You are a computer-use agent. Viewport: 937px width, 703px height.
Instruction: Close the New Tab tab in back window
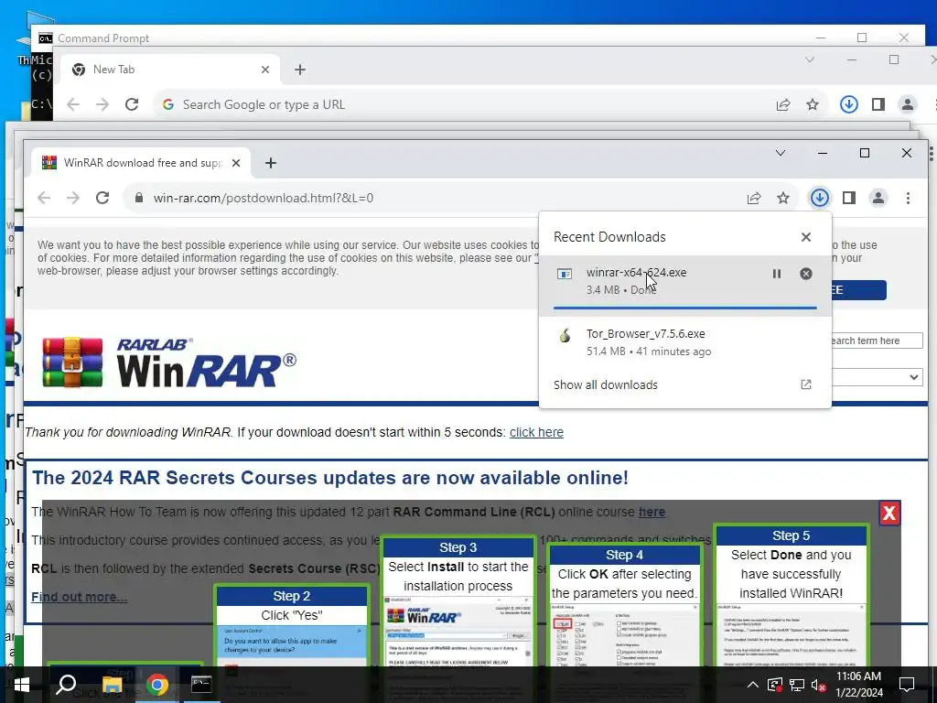[x=265, y=70]
